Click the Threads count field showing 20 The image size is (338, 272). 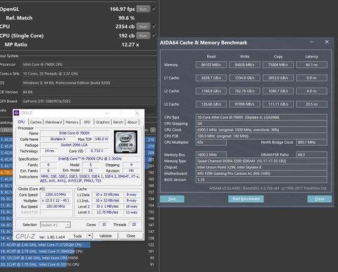[x=134, y=225]
